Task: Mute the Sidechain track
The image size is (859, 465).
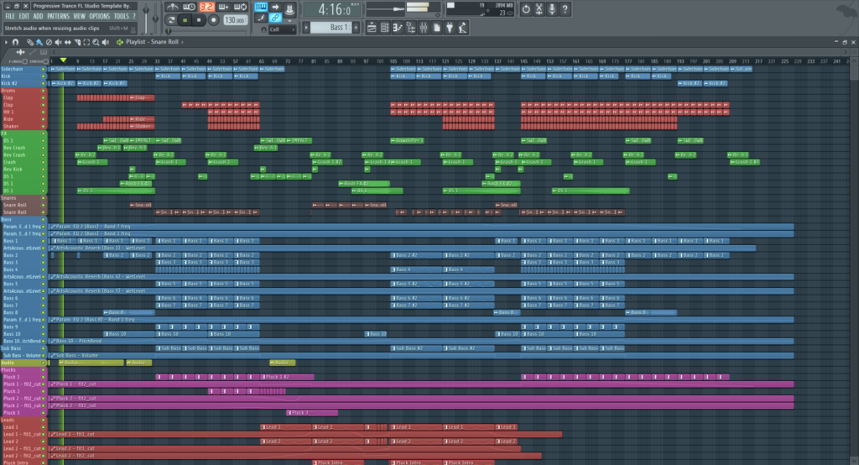Action: click(44, 69)
